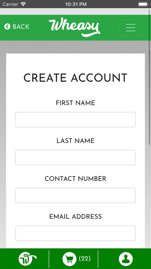151x269 pixels.
Task: Focus the Contact Number input field
Action: tap(75, 195)
